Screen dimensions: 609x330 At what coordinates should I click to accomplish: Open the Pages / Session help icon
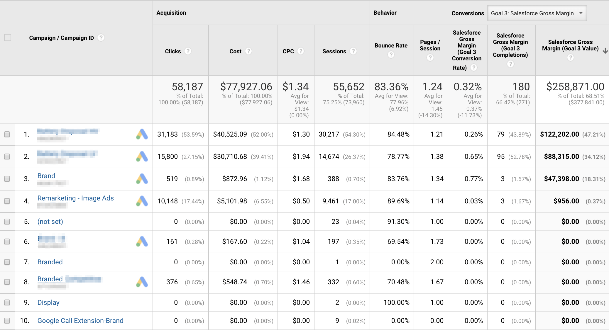point(430,58)
